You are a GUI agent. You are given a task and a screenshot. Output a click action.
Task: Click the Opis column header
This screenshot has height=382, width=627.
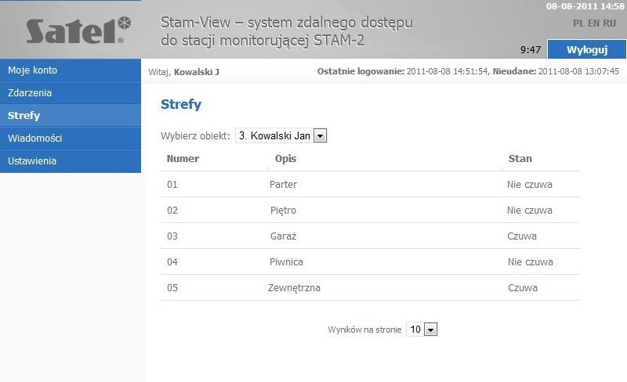285,159
